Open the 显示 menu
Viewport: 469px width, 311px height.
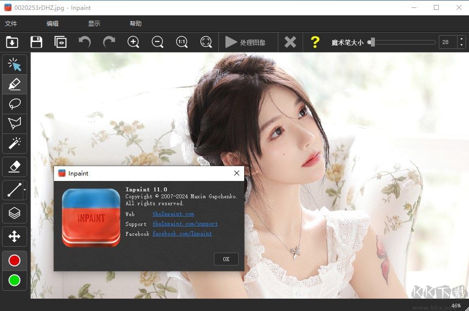pyautogui.click(x=94, y=23)
